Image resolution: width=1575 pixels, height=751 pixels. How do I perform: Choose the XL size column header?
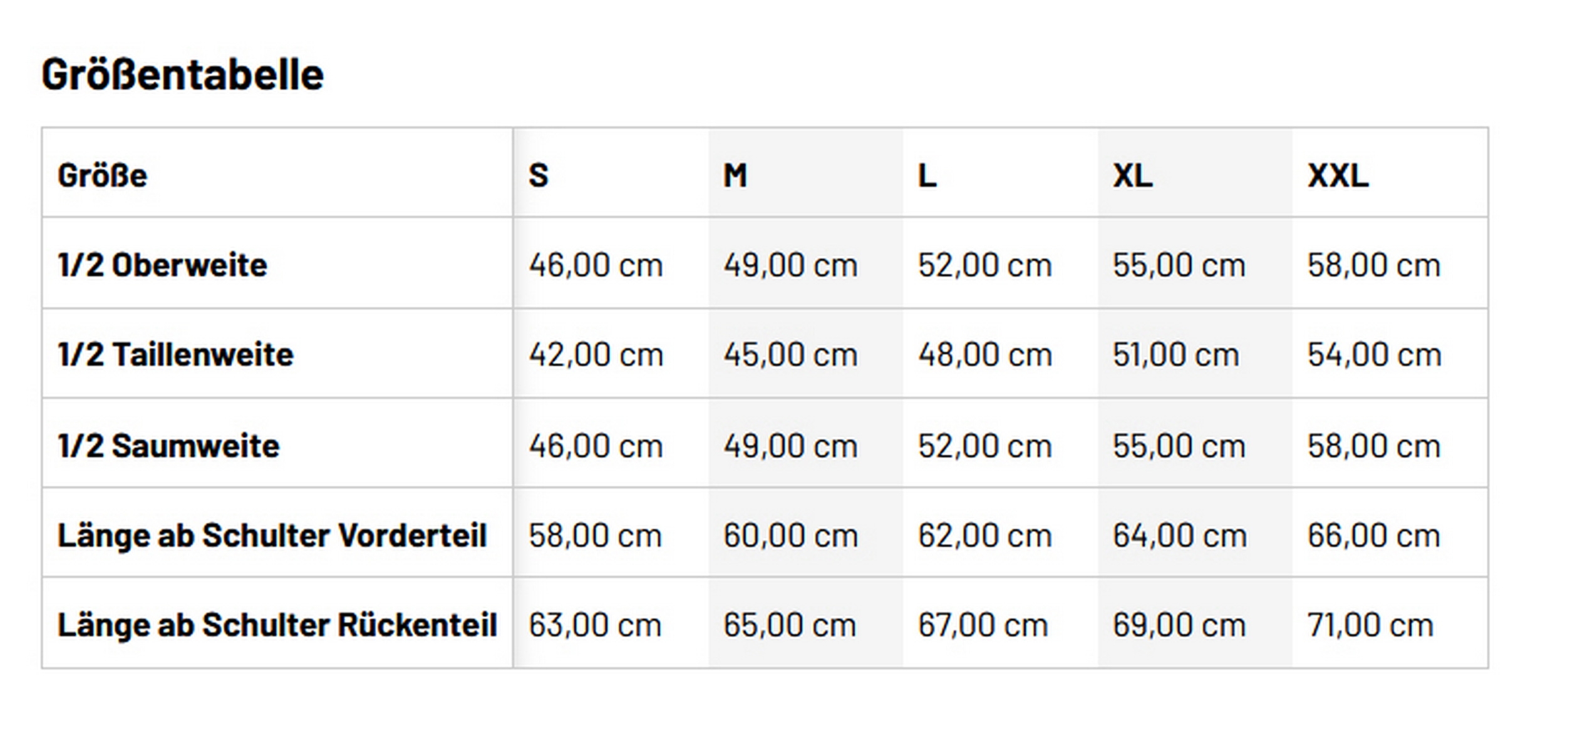[x=1133, y=175]
